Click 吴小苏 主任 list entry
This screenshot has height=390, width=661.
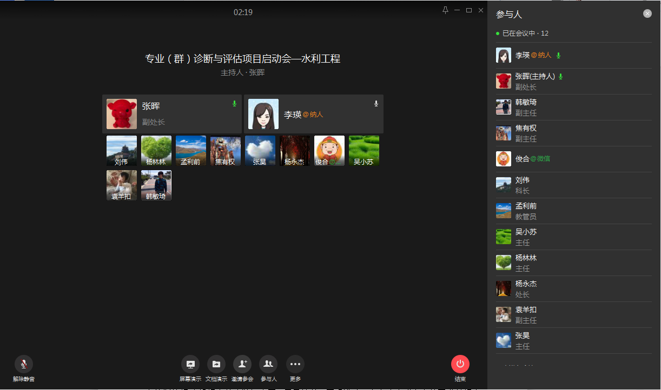tap(573, 237)
